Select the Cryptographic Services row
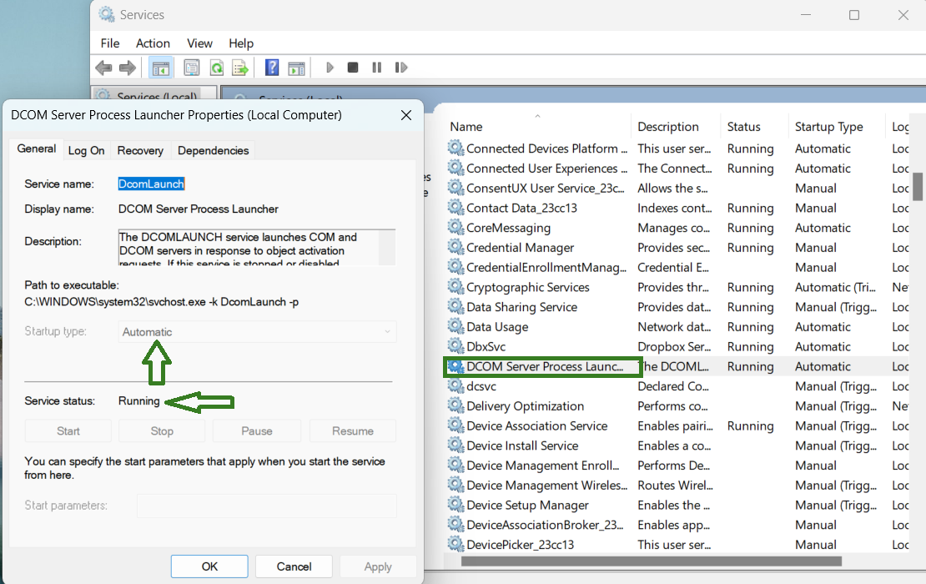Screen dimensions: 926x584 (527, 287)
